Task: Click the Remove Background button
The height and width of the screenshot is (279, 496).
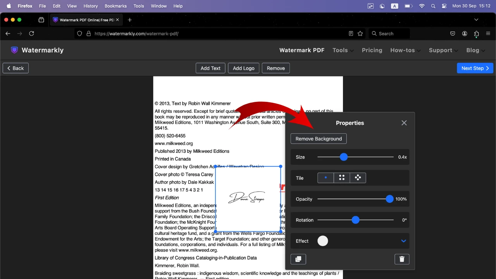Action: point(319,139)
